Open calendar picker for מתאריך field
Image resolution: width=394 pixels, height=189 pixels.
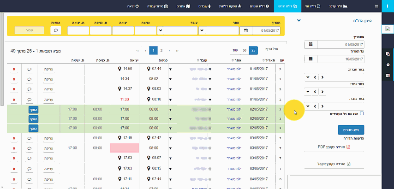point(310,44)
